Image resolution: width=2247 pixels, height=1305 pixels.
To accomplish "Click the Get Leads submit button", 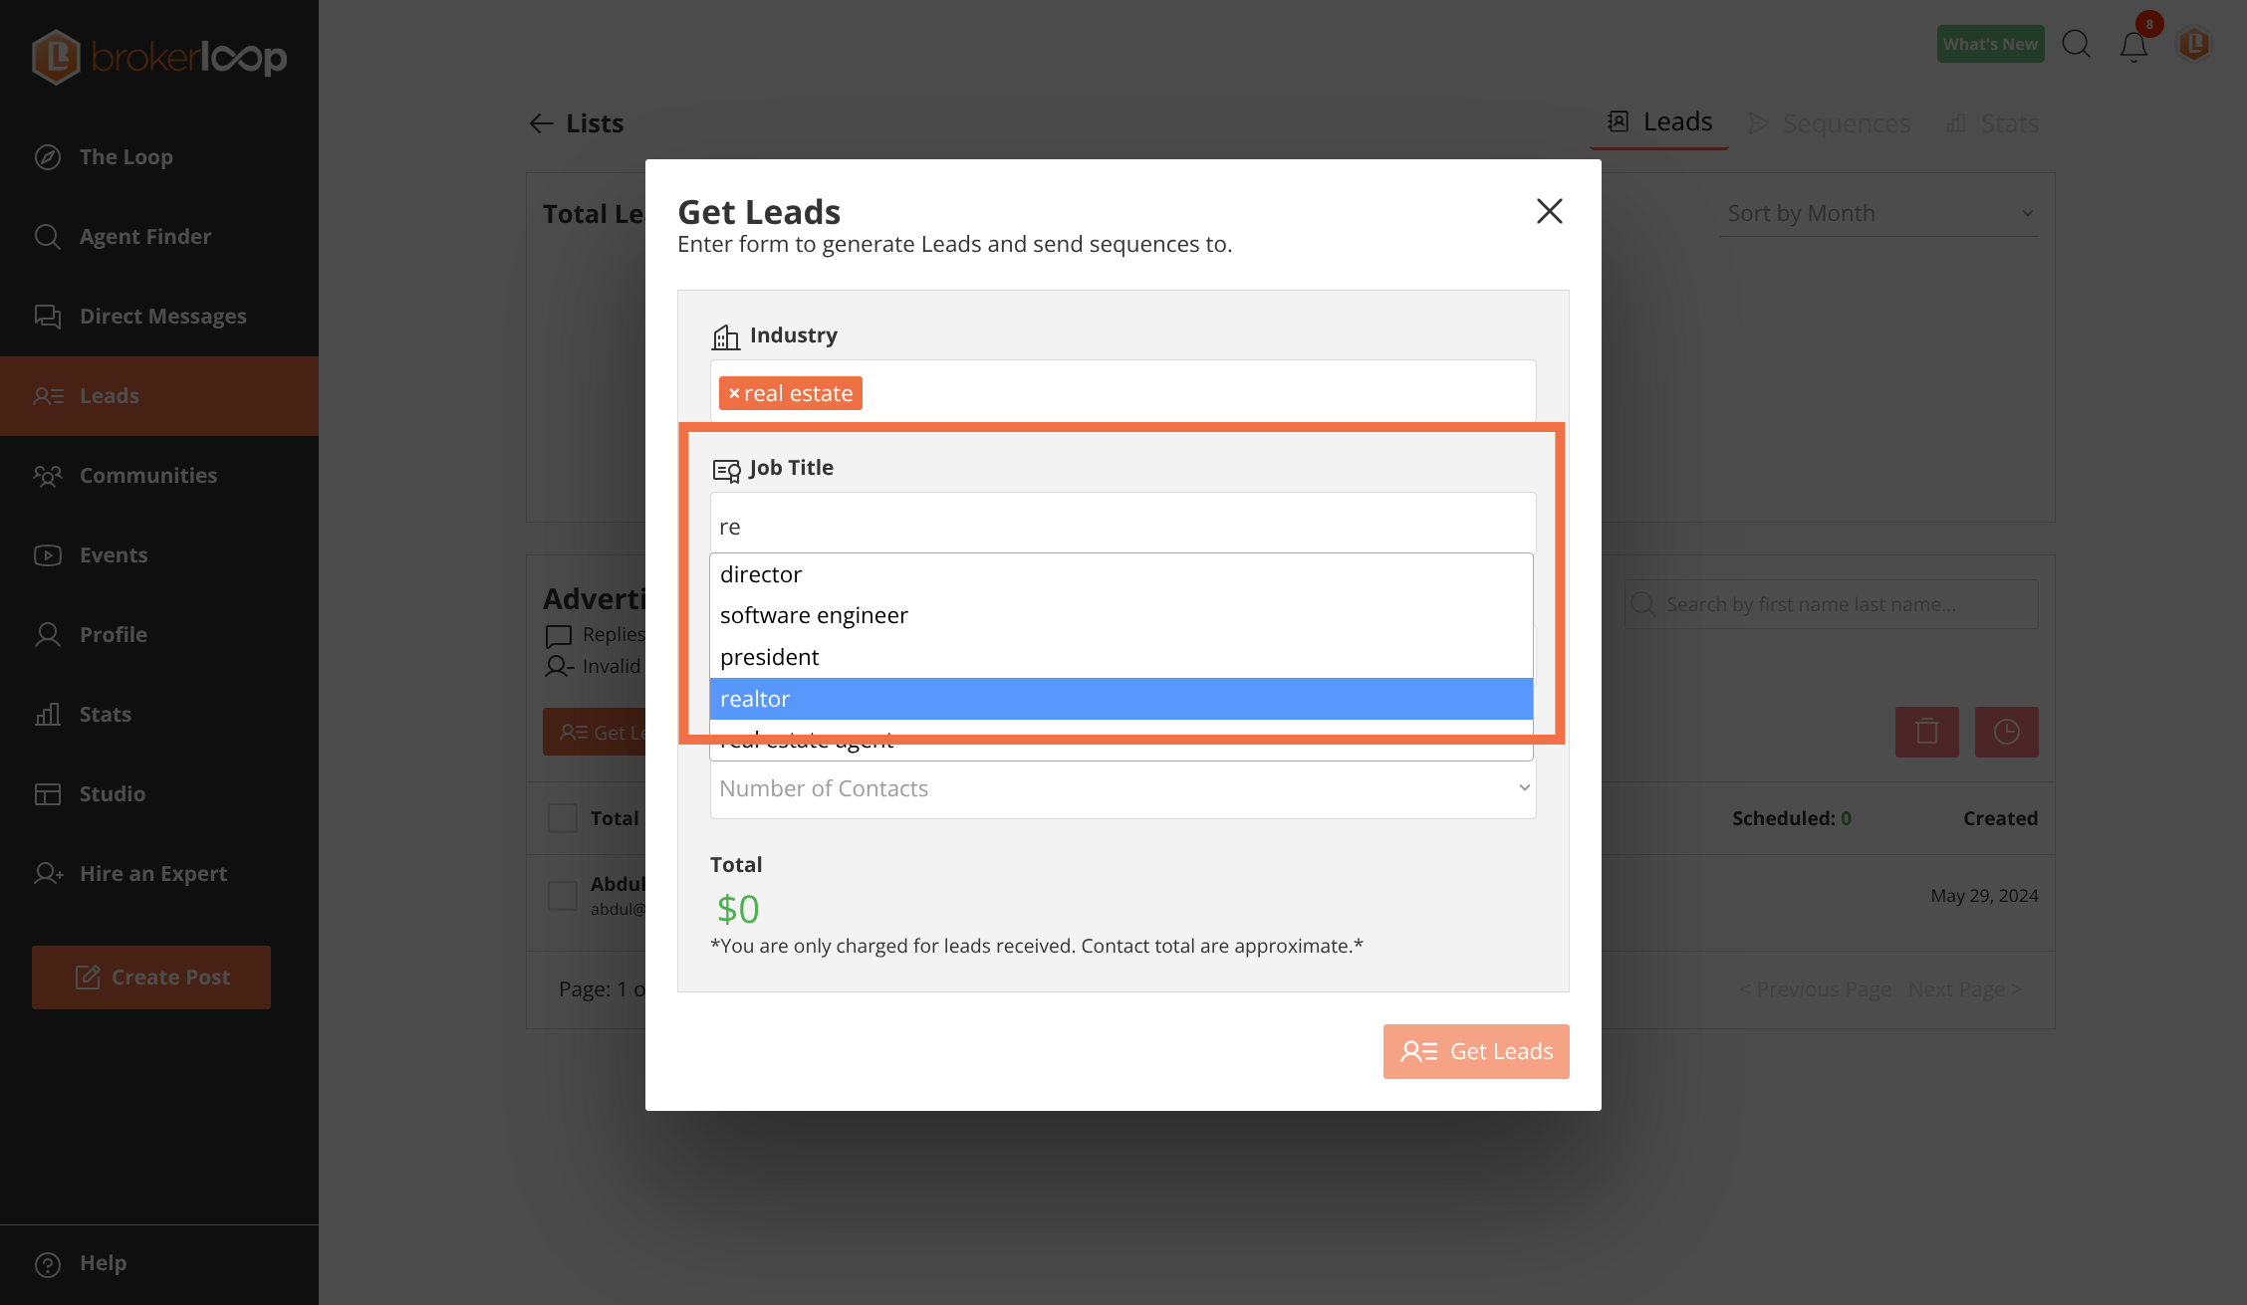I will coord(1476,1051).
